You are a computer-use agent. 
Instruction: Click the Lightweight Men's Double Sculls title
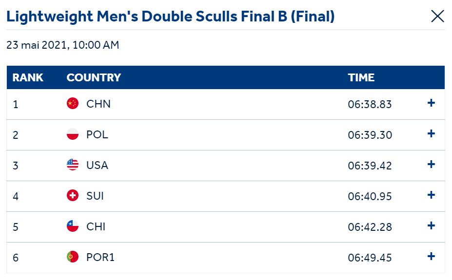(x=170, y=17)
